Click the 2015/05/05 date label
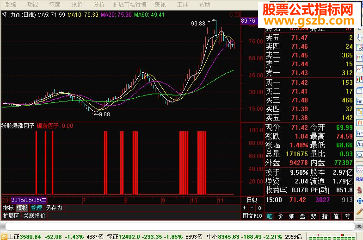This screenshot has height=240, width=363. (x=29, y=200)
